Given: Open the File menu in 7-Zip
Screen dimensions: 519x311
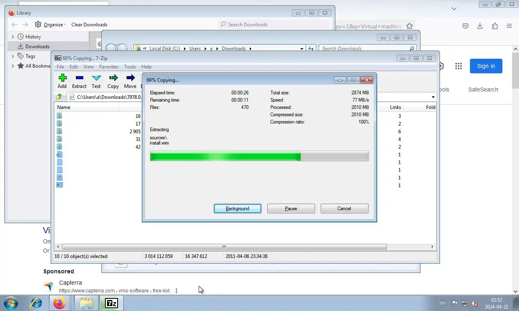Looking at the screenshot, I should pos(60,67).
